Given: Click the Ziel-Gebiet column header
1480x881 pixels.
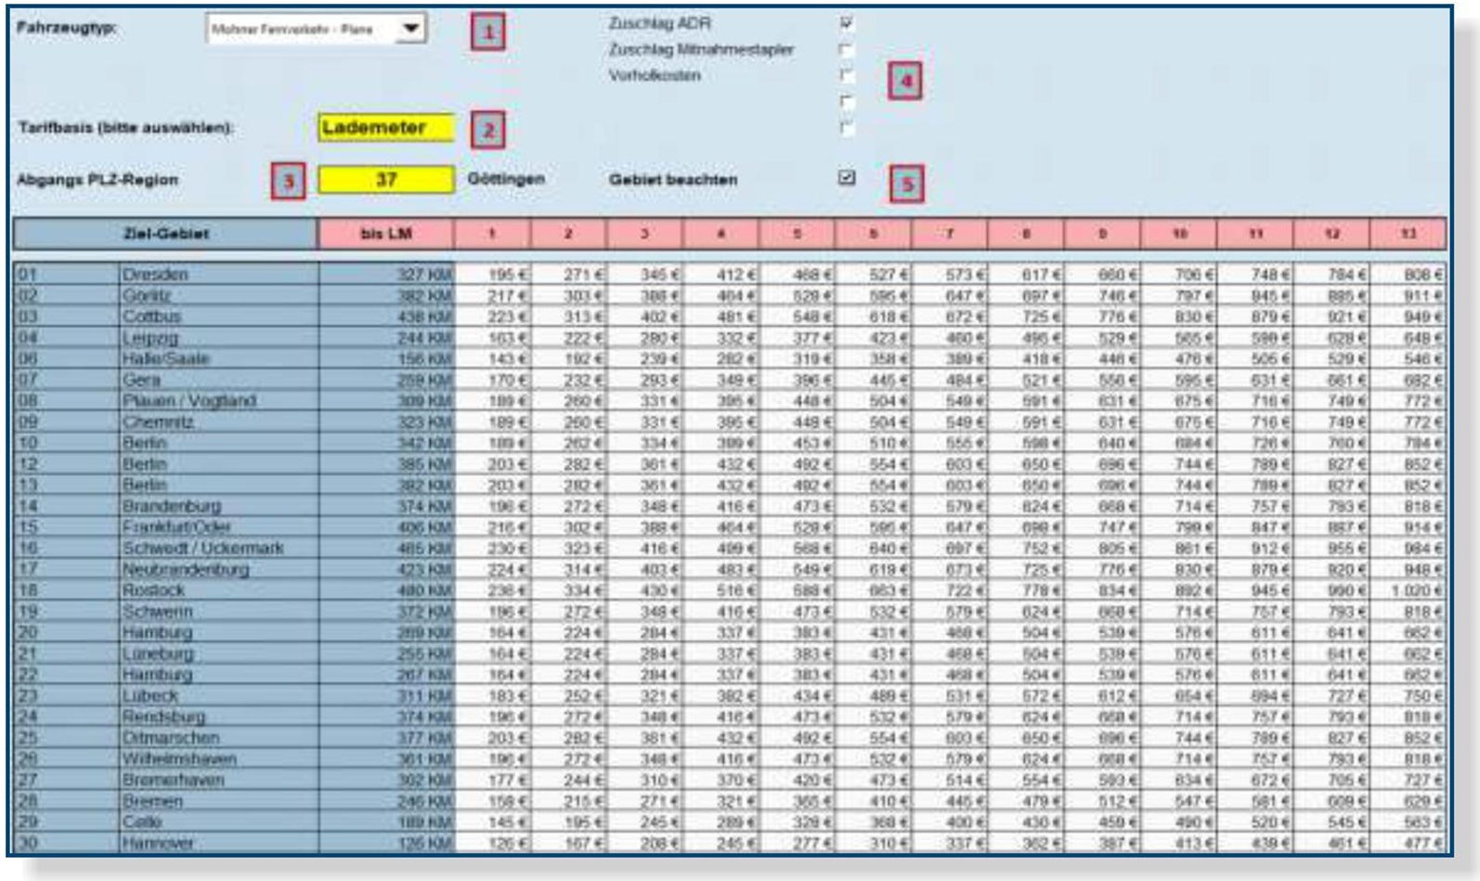Looking at the screenshot, I should pyautogui.click(x=165, y=234).
